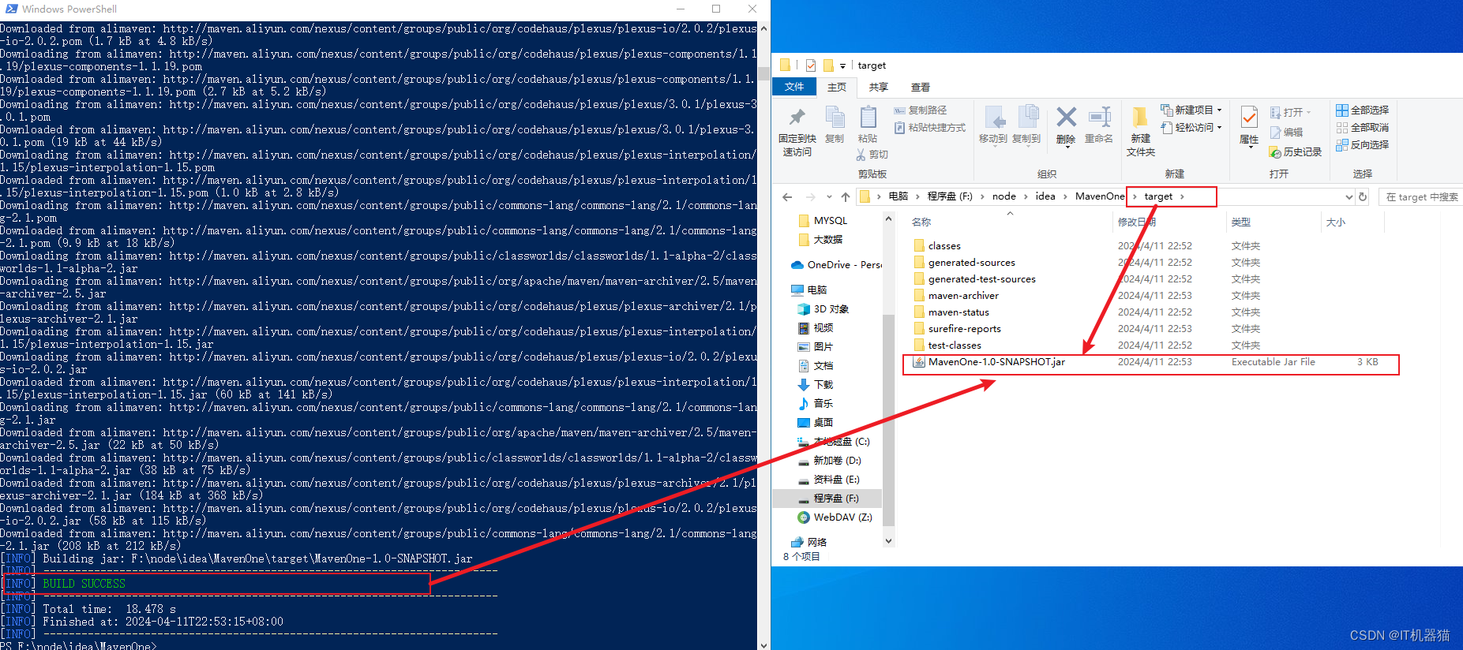Screen dimensions: 1463x650
Task: Expand chevron after idea in breadcrumb
Action: [1065, 196]
